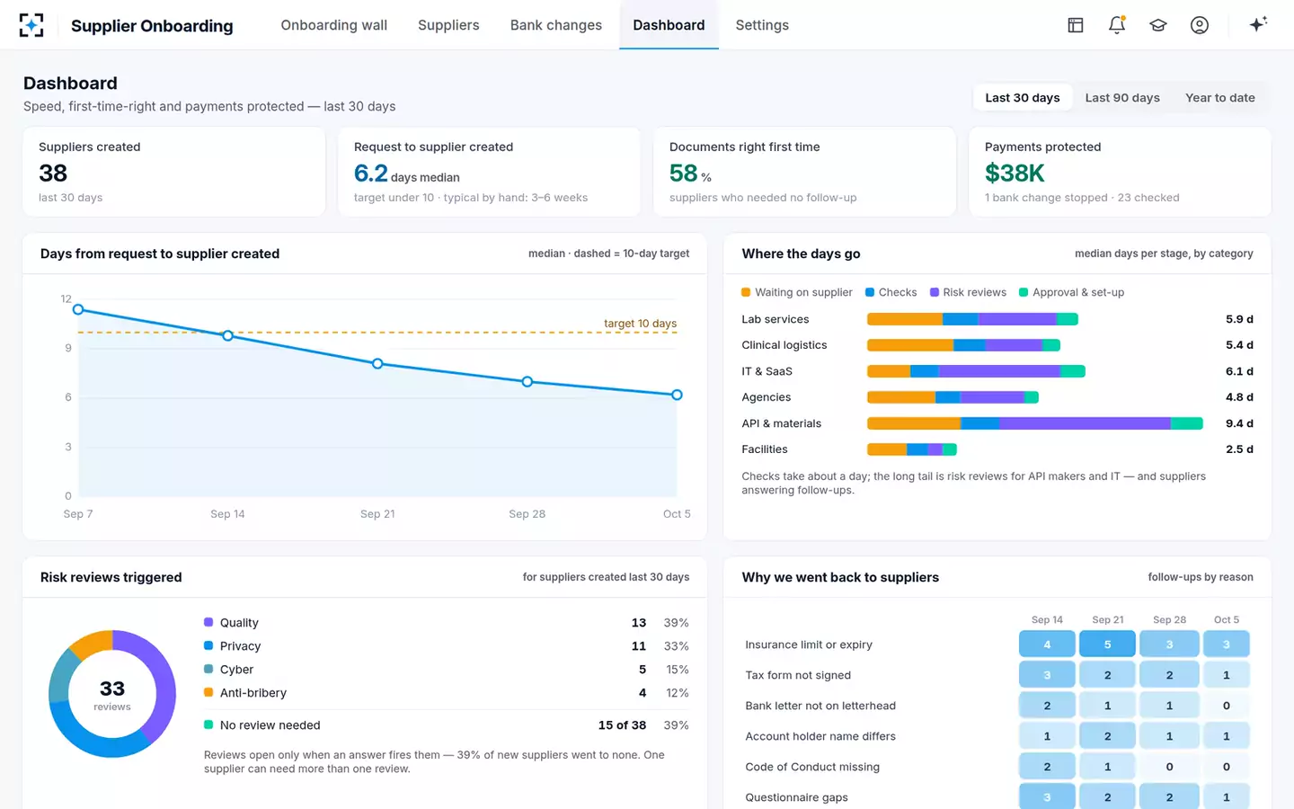Open the Settings tab

762,25
